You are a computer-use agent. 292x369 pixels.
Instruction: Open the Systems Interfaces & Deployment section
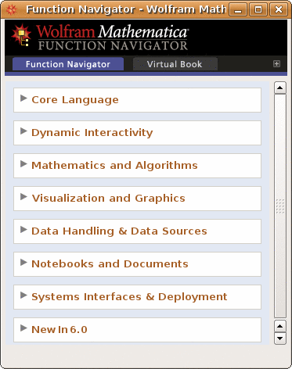(x=137, y=297)
